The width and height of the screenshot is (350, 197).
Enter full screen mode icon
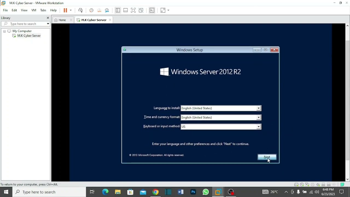click(133, 10)
